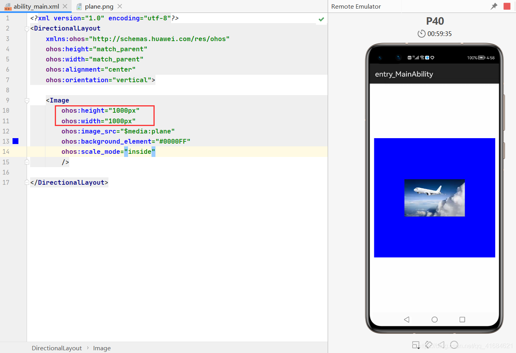
Task: Collapse the DirectionalLayout tag fold marker
Action: pos(27,29)
